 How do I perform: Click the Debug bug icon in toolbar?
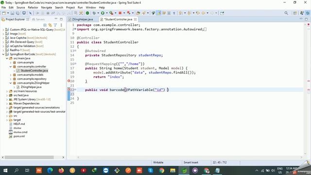(94, 13)
